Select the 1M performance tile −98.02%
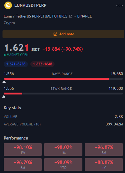The image size is (125, 173). (63, 150)
